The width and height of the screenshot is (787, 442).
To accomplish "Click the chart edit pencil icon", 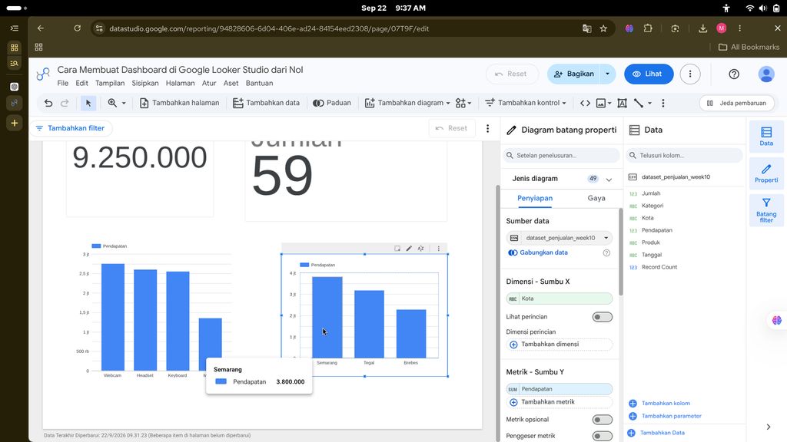I will point(409,248).
